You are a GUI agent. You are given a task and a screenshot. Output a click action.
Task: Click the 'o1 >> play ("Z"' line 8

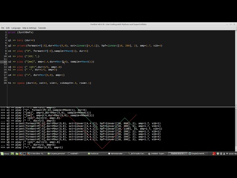48,51
